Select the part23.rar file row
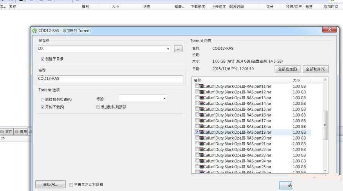The width and height of the screenshot is (343, 191). (x=253, y=155)
